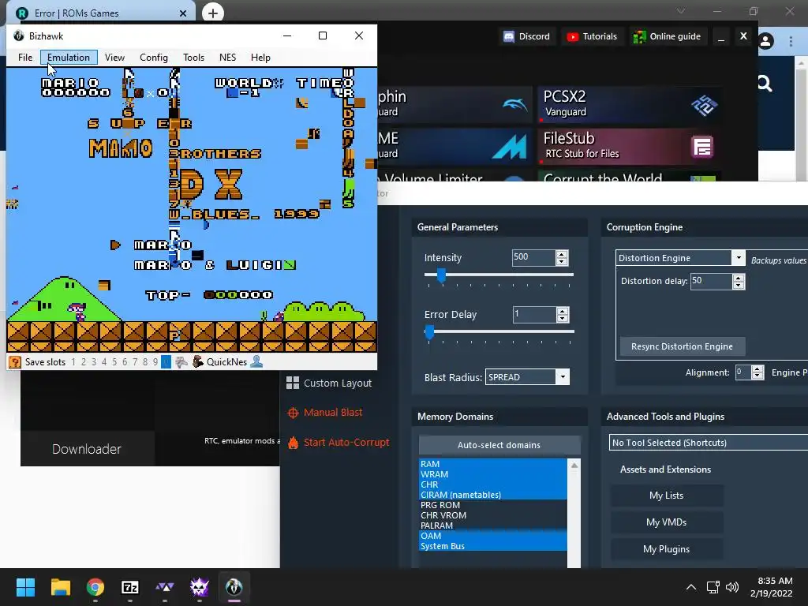The image size is (808, 606).
Task: Click the Downloader button
Action: [87, 449]
